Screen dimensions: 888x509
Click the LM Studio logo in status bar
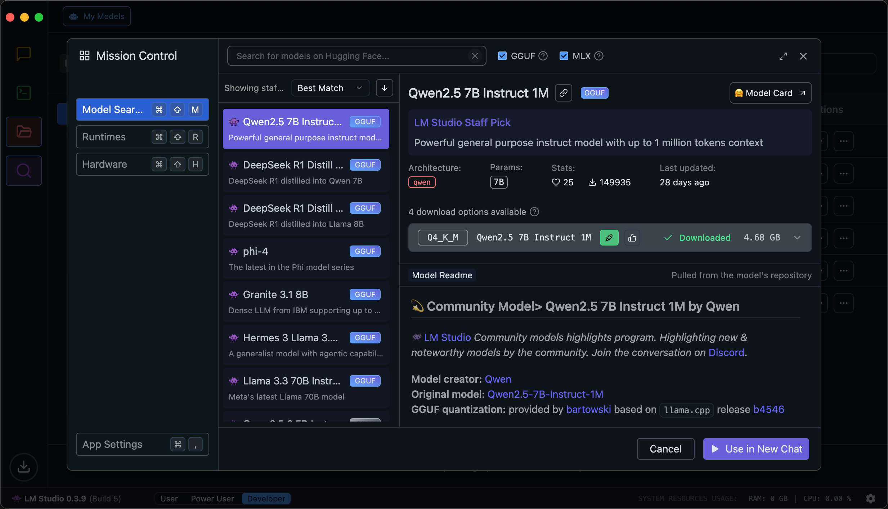(17, 499)
